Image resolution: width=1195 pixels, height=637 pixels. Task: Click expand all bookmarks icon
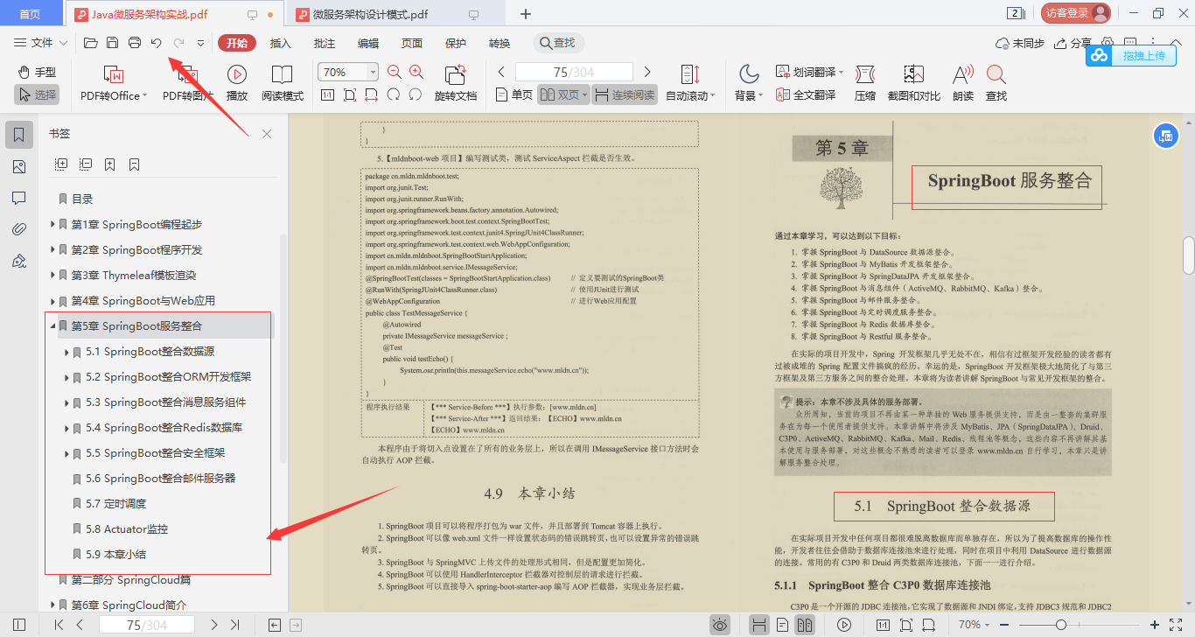pos(61,164)
